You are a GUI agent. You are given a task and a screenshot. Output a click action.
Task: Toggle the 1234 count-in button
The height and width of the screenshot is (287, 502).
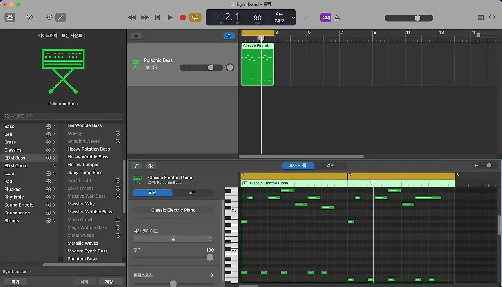(x=326, y=18)
